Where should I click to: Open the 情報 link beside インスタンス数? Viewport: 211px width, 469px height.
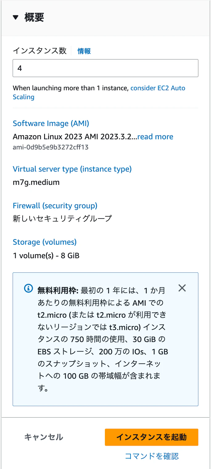point(84,51)
